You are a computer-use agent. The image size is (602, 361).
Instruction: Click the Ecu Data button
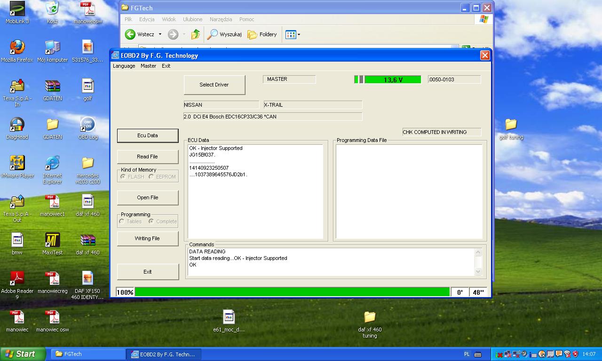pos(148,135)
